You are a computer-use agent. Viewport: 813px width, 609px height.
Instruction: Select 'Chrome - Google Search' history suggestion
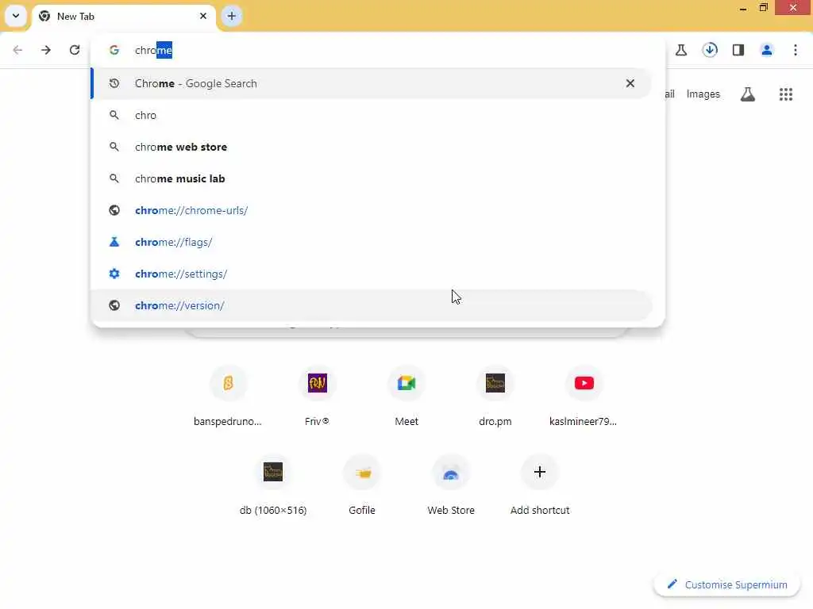[x=372, y=83]
